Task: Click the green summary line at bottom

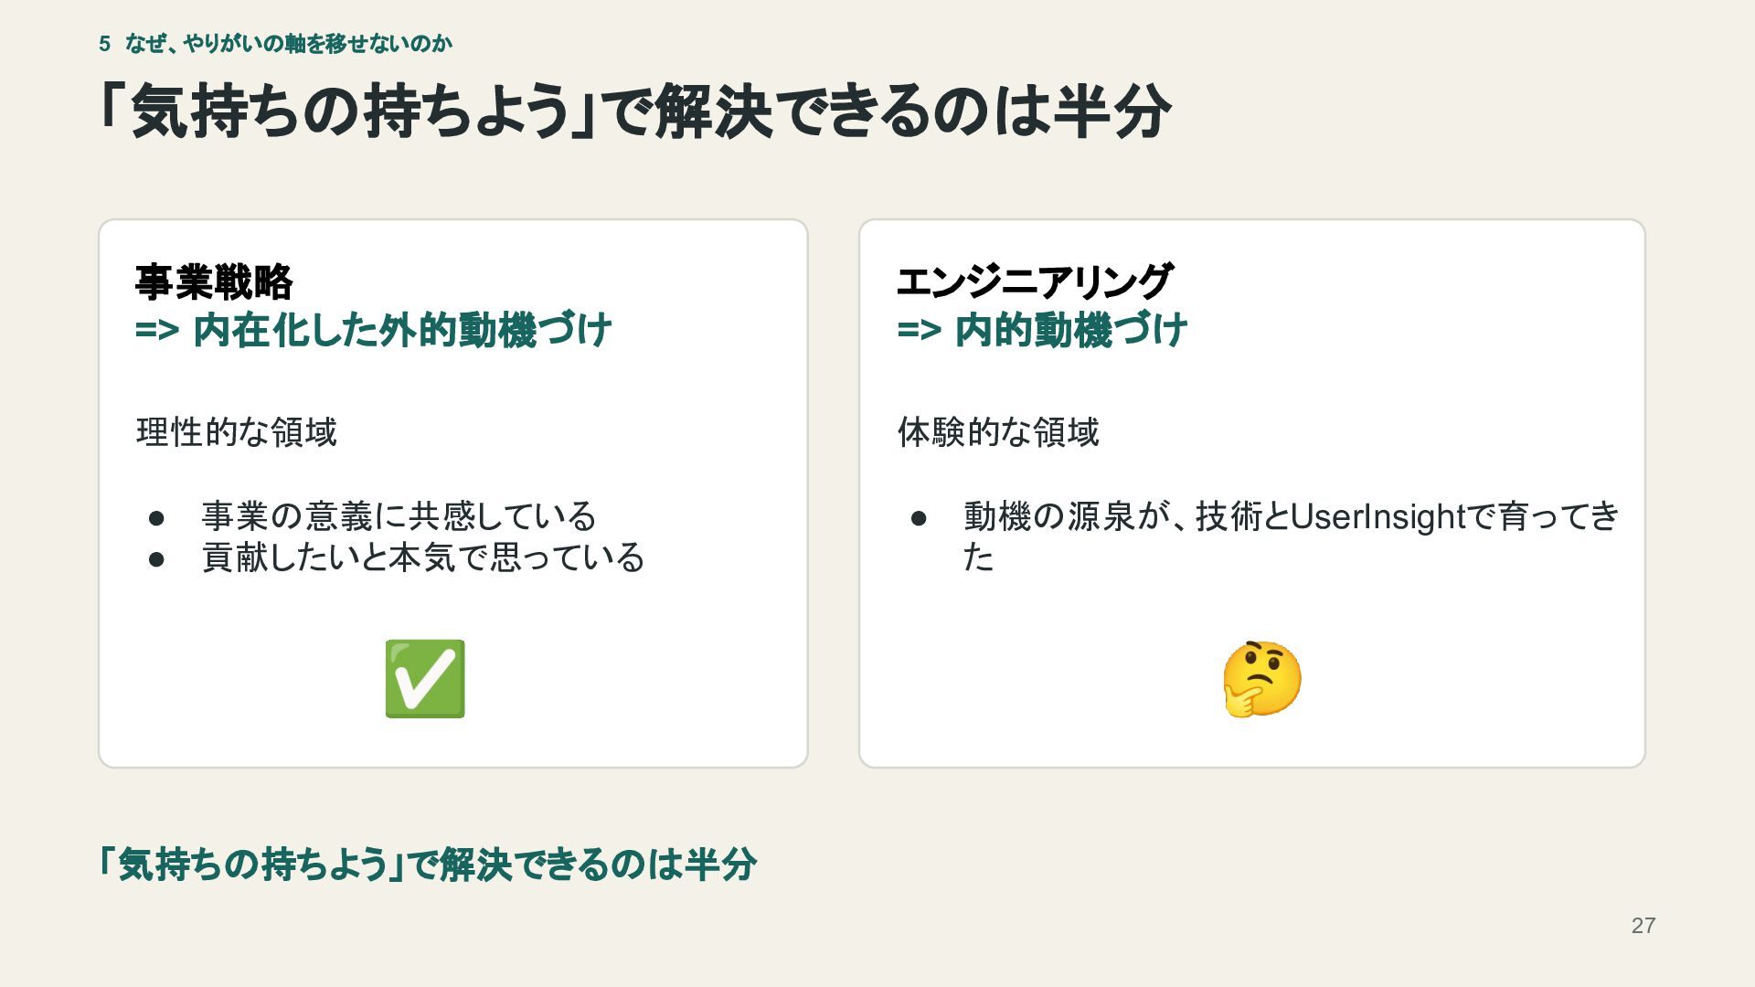Action: (428, 865)
